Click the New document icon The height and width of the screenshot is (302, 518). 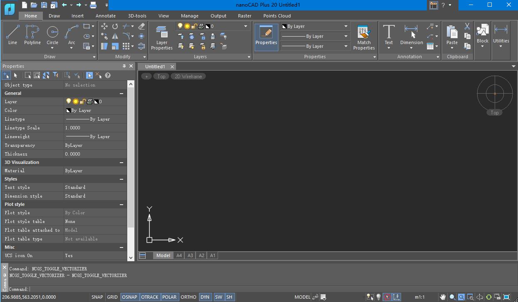(25, 5)
